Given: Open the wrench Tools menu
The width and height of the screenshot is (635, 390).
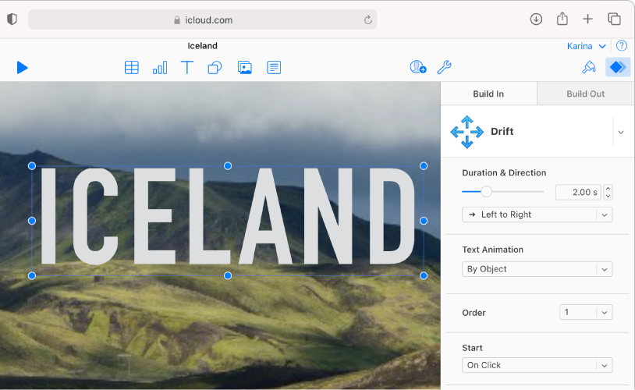Looking at the screenshot, I should point(444,68).
